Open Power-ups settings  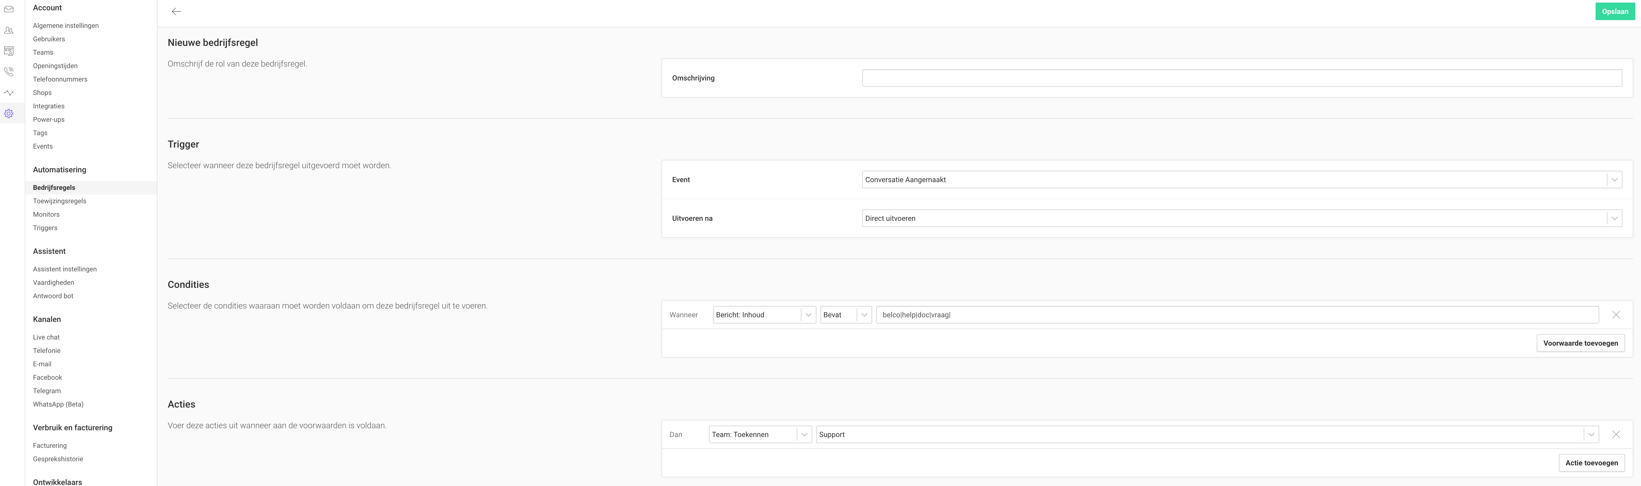point(49,119)
